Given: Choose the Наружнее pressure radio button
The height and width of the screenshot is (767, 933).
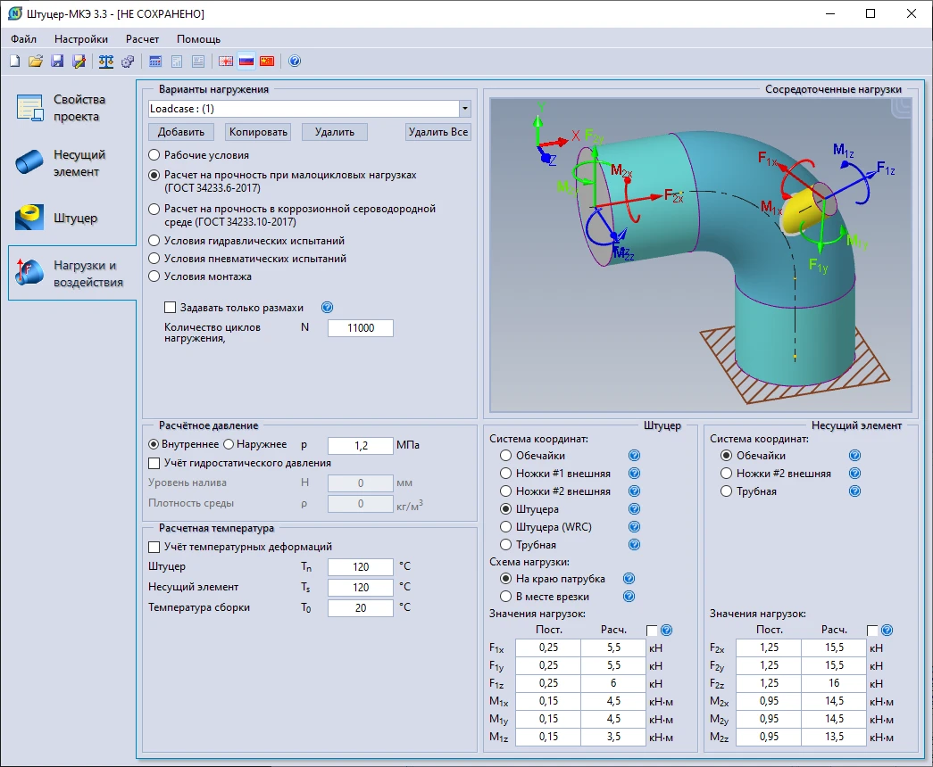Looking at the screenshot, I should [x=228, y=444].
